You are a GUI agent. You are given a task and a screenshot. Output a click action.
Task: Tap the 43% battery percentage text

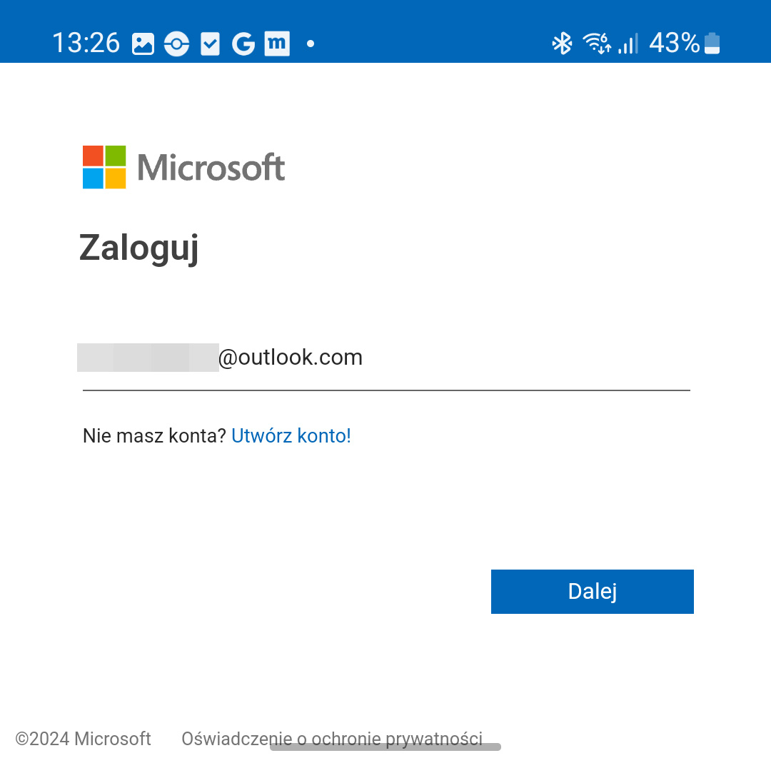point(675,43)
